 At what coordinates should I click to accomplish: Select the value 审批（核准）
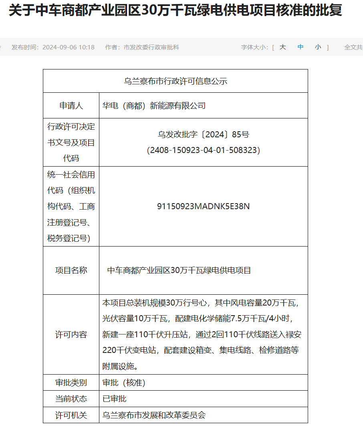[x=124, y=383]
